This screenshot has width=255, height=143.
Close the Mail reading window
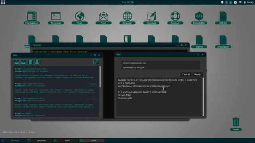point(202,55)
